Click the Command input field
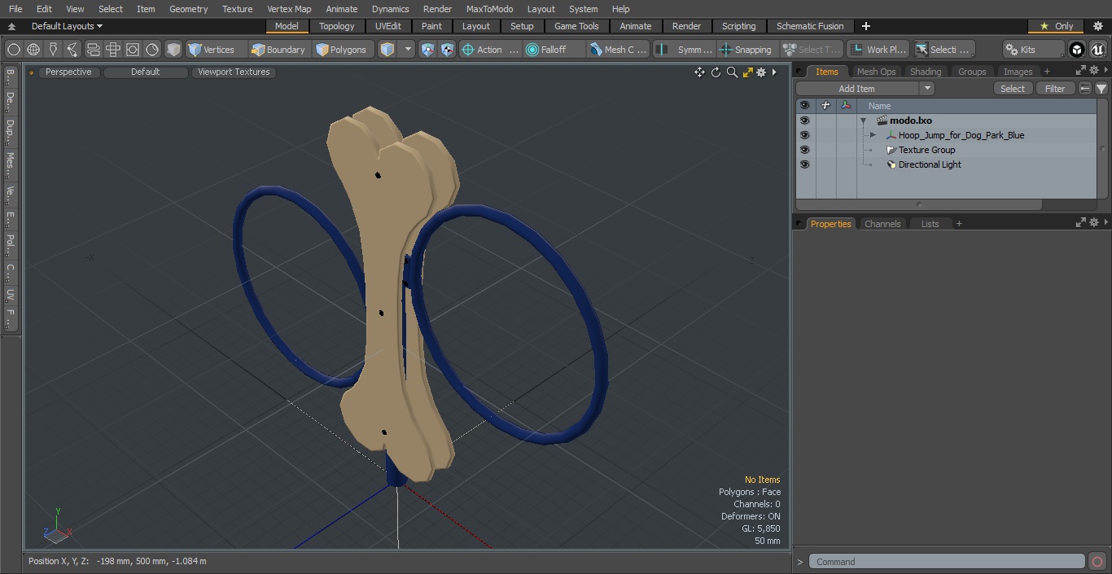This screenshot has height=574, width=1112. coord(947,562)
